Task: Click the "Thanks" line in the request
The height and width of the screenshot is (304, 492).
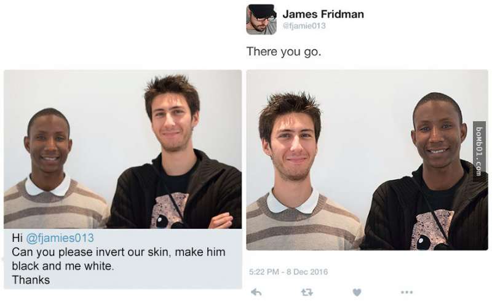Action: coord(31,279)
